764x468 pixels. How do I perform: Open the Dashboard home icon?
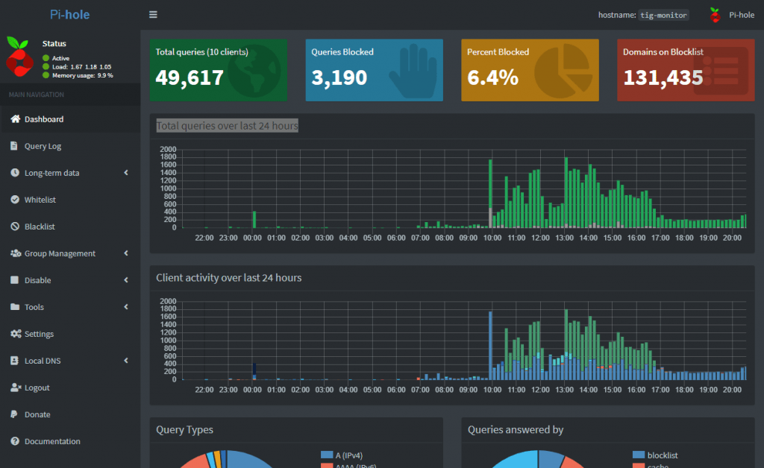point(15,118)
